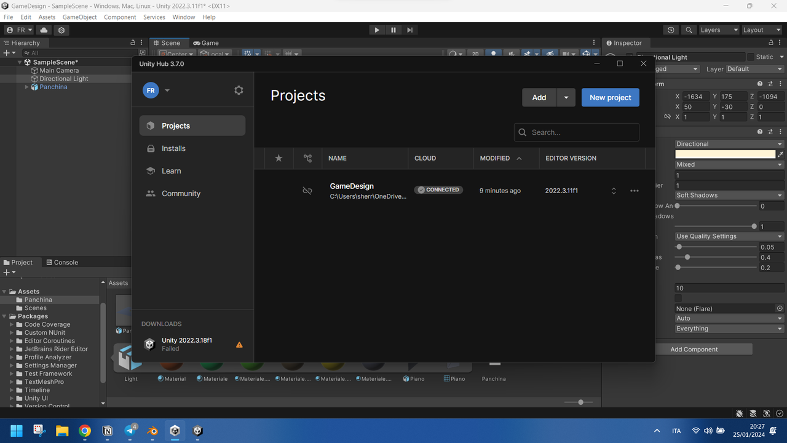Open the account dropdown arrow beside FR

coord(167,90)
